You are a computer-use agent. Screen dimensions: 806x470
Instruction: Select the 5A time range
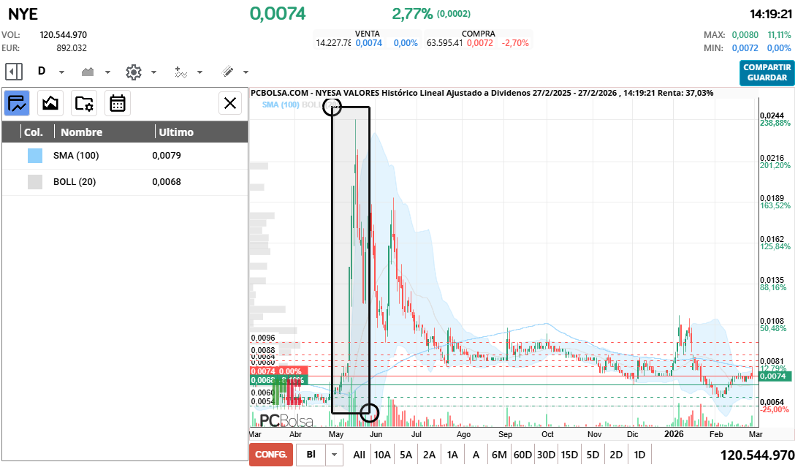click(406, 455)
